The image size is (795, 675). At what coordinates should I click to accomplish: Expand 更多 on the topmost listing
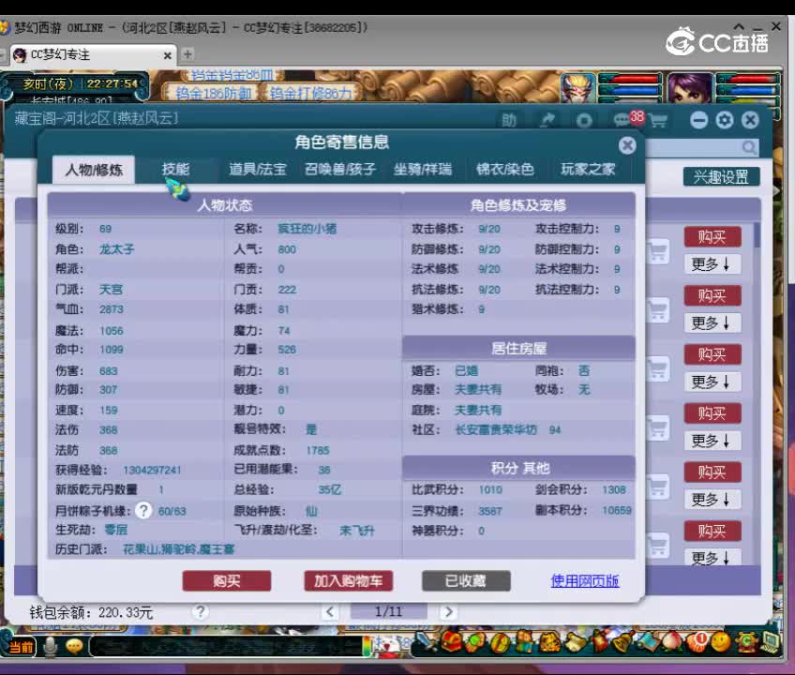pos(711,263)
